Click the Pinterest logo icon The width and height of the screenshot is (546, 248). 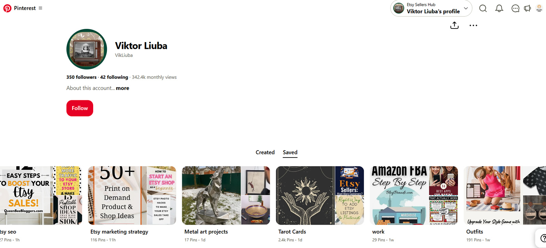click(x=7, y=8)
